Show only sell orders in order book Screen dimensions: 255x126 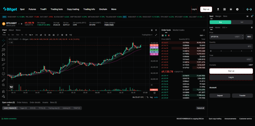coord(169,35)
